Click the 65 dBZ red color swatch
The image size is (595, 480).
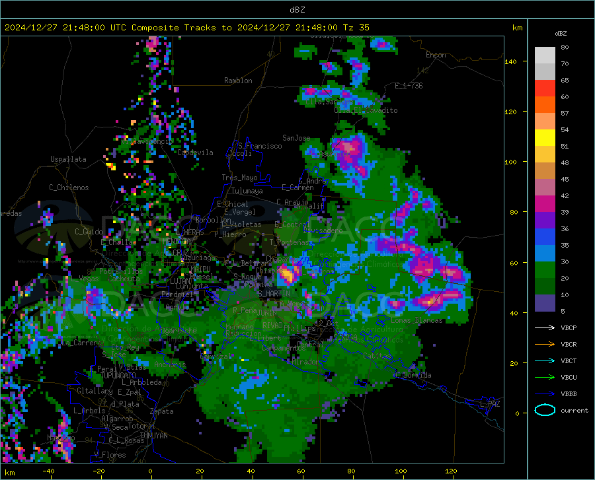pos(545,88)
